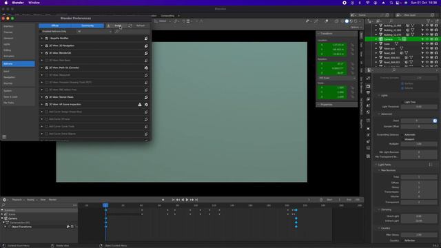Click the add-on search field
This screenshot has height=248, width=441.
132,32
